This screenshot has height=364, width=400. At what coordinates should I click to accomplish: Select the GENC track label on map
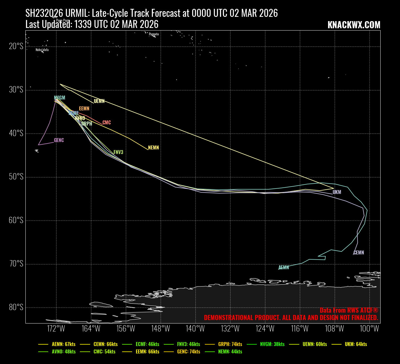coord(59,140)
